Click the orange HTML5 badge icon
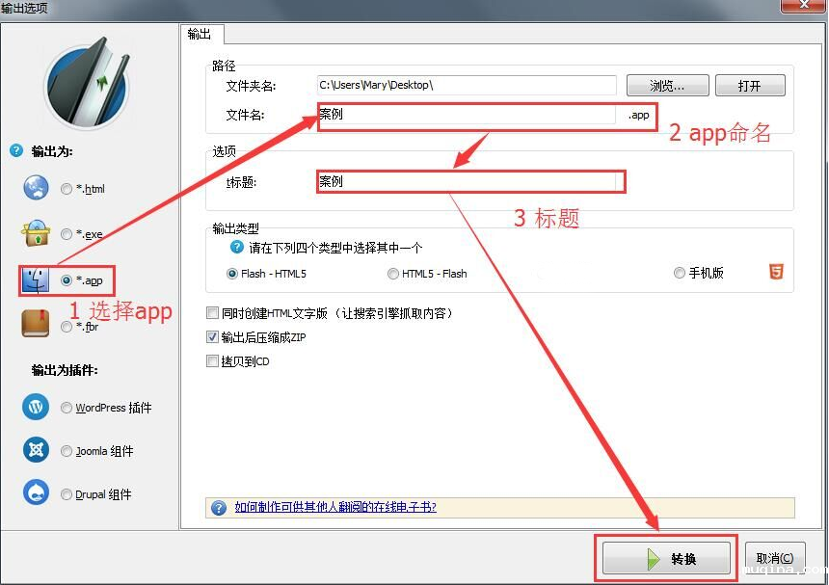Viewport: 829px width, 585px height. pyautogui.click(x=776, y=273)
